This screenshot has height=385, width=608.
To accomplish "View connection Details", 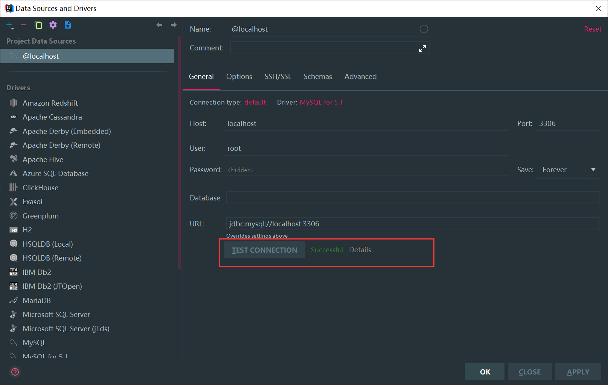I will coord(360,250).
